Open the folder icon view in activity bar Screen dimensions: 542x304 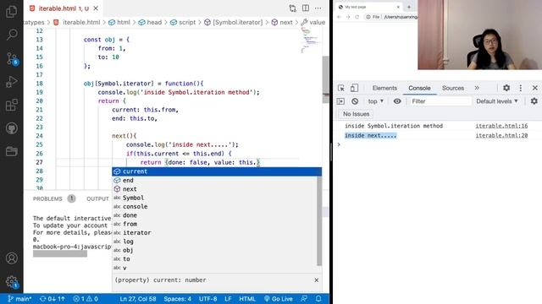coord(11,151)
